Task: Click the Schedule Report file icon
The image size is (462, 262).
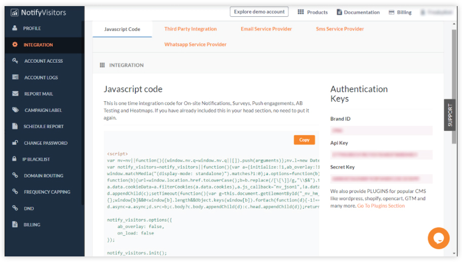Action: [15, 126]
